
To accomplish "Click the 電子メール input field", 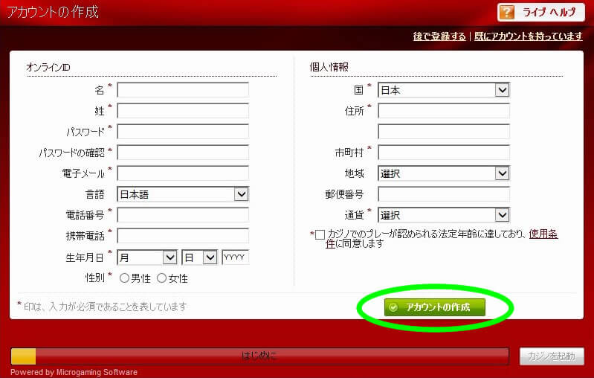I will click(182, 173).
